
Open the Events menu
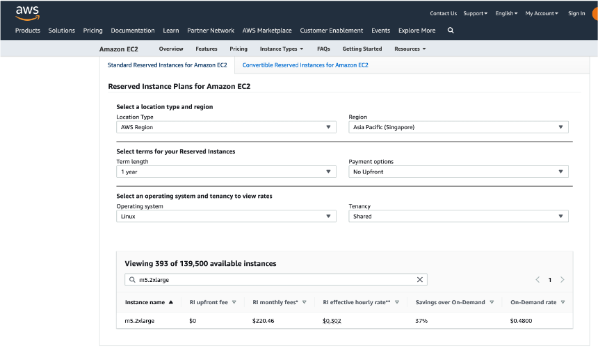pos(380,31)
